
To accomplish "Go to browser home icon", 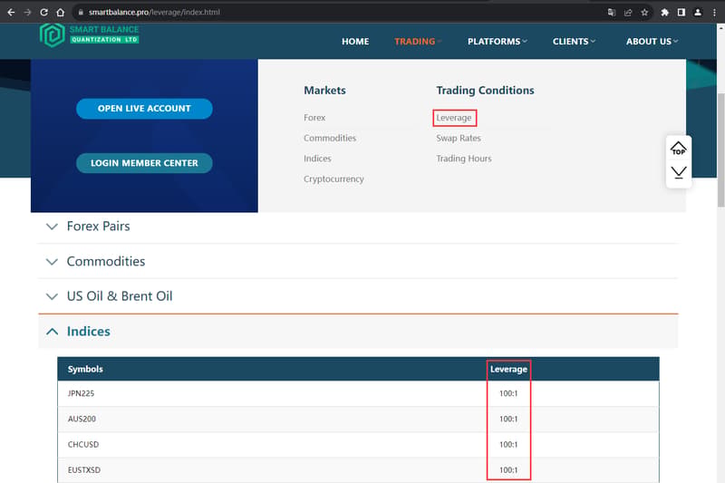I will coord(60,13).
